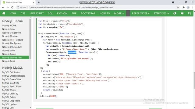
Task: Click the sidebar scrollbar thumb
Action: 30,39
